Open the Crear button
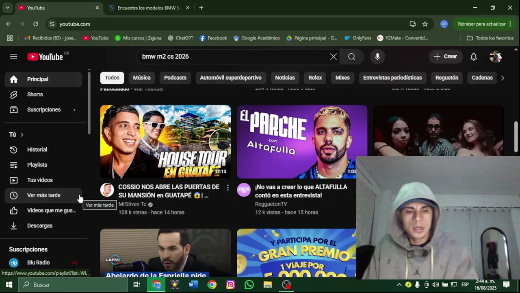 445,57
